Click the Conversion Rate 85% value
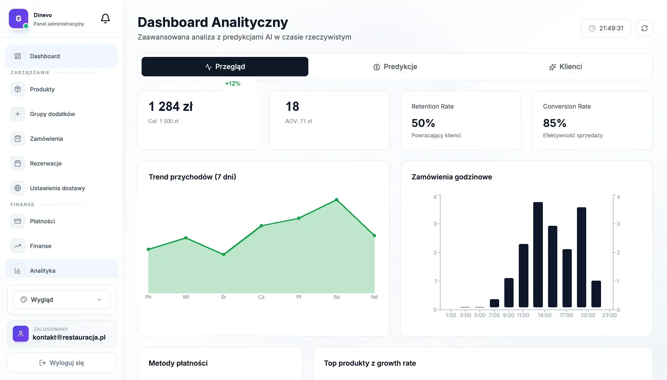Image resolution: width=667 pixels, height=380 pixels. point(554,123)
